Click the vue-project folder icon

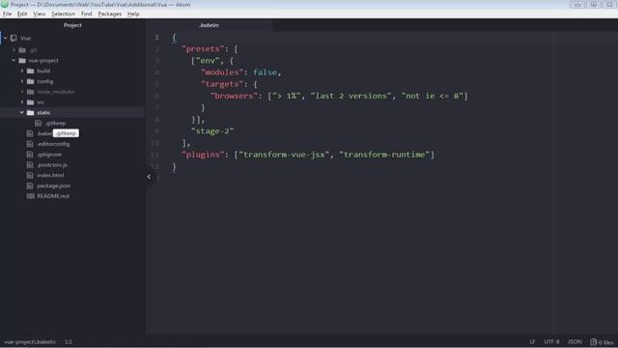coord(22,60)
